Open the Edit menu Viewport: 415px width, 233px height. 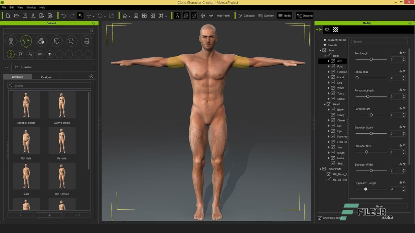12,7
